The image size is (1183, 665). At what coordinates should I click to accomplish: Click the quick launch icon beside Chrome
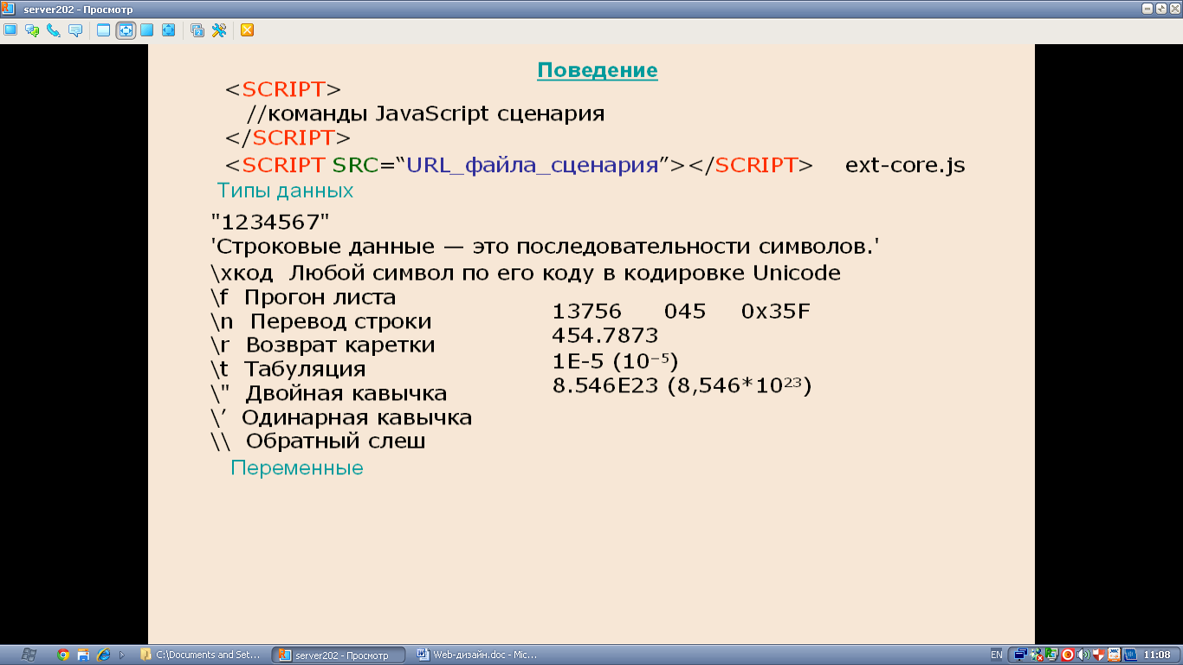83,655
